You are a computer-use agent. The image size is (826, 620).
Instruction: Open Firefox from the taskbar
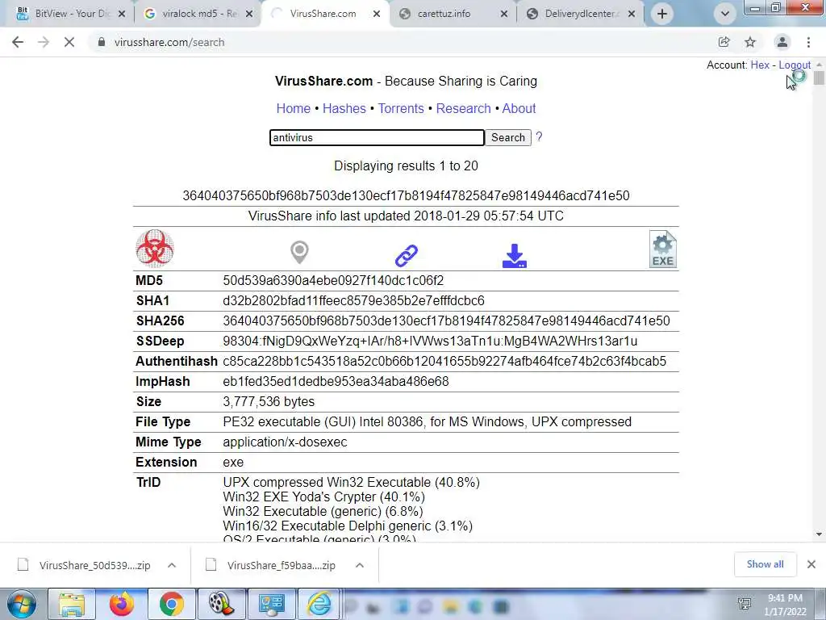click(x=121, y=604)
